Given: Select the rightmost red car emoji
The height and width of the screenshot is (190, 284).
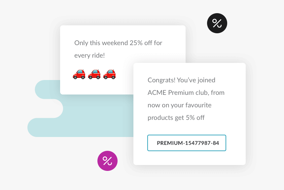Looking at the screenshot, I should pos(109,74).
